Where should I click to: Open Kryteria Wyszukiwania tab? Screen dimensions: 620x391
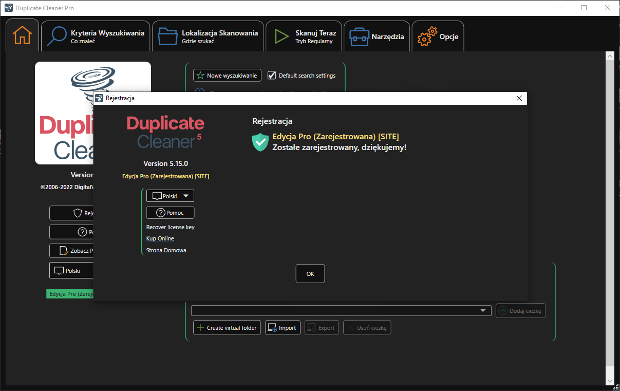pyautogui.click(x=96, y=36)
